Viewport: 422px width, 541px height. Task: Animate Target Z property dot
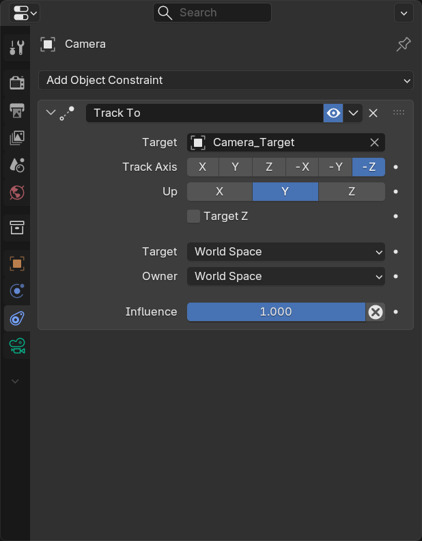(395, 217)
